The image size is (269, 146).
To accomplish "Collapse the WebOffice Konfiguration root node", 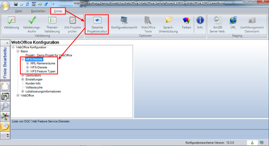I will coord(13,47).
